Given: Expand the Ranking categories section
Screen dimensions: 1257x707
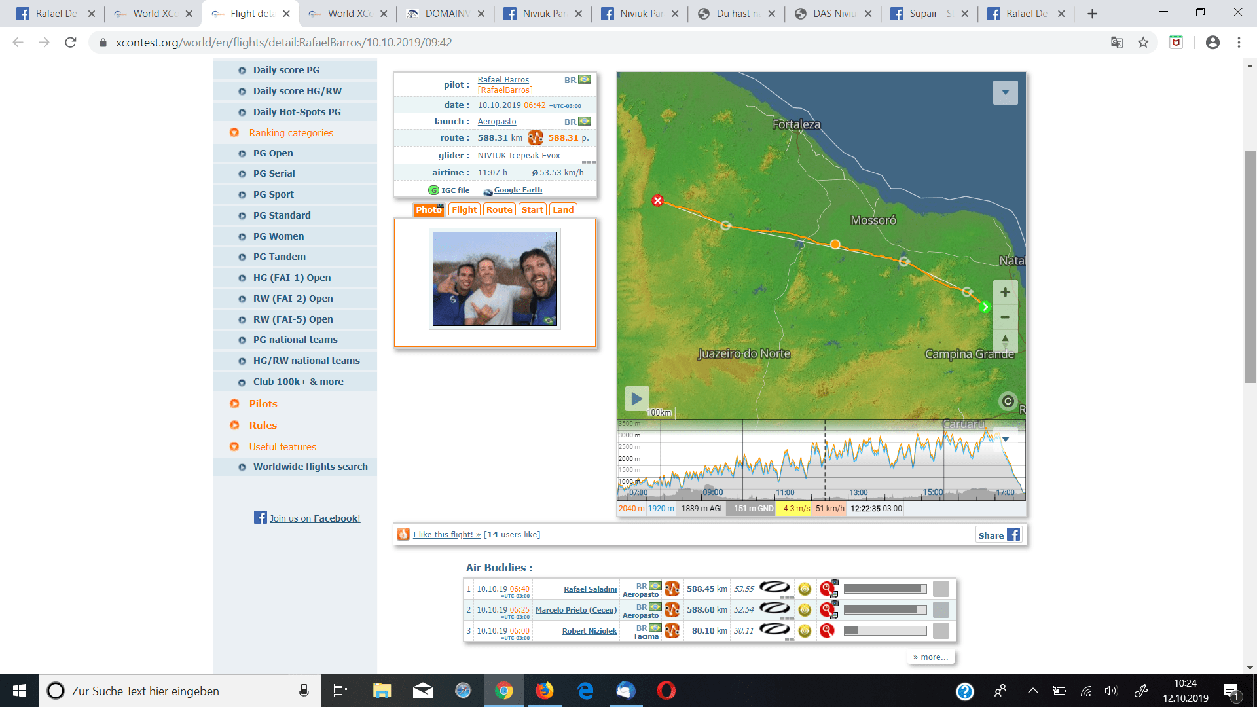Looking at the screenshot, I should [291, 133].
